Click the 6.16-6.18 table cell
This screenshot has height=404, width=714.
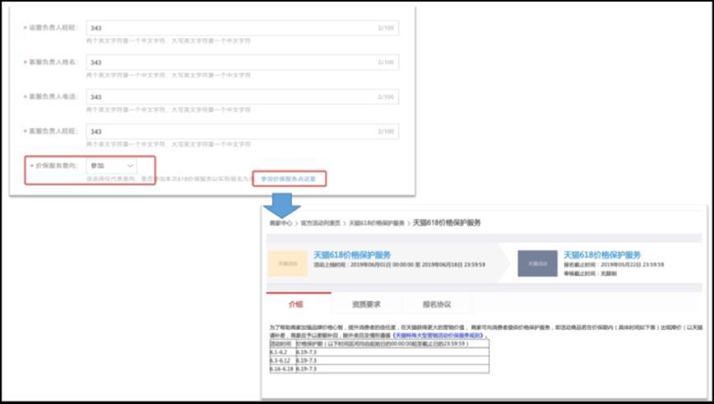[282, 369]
